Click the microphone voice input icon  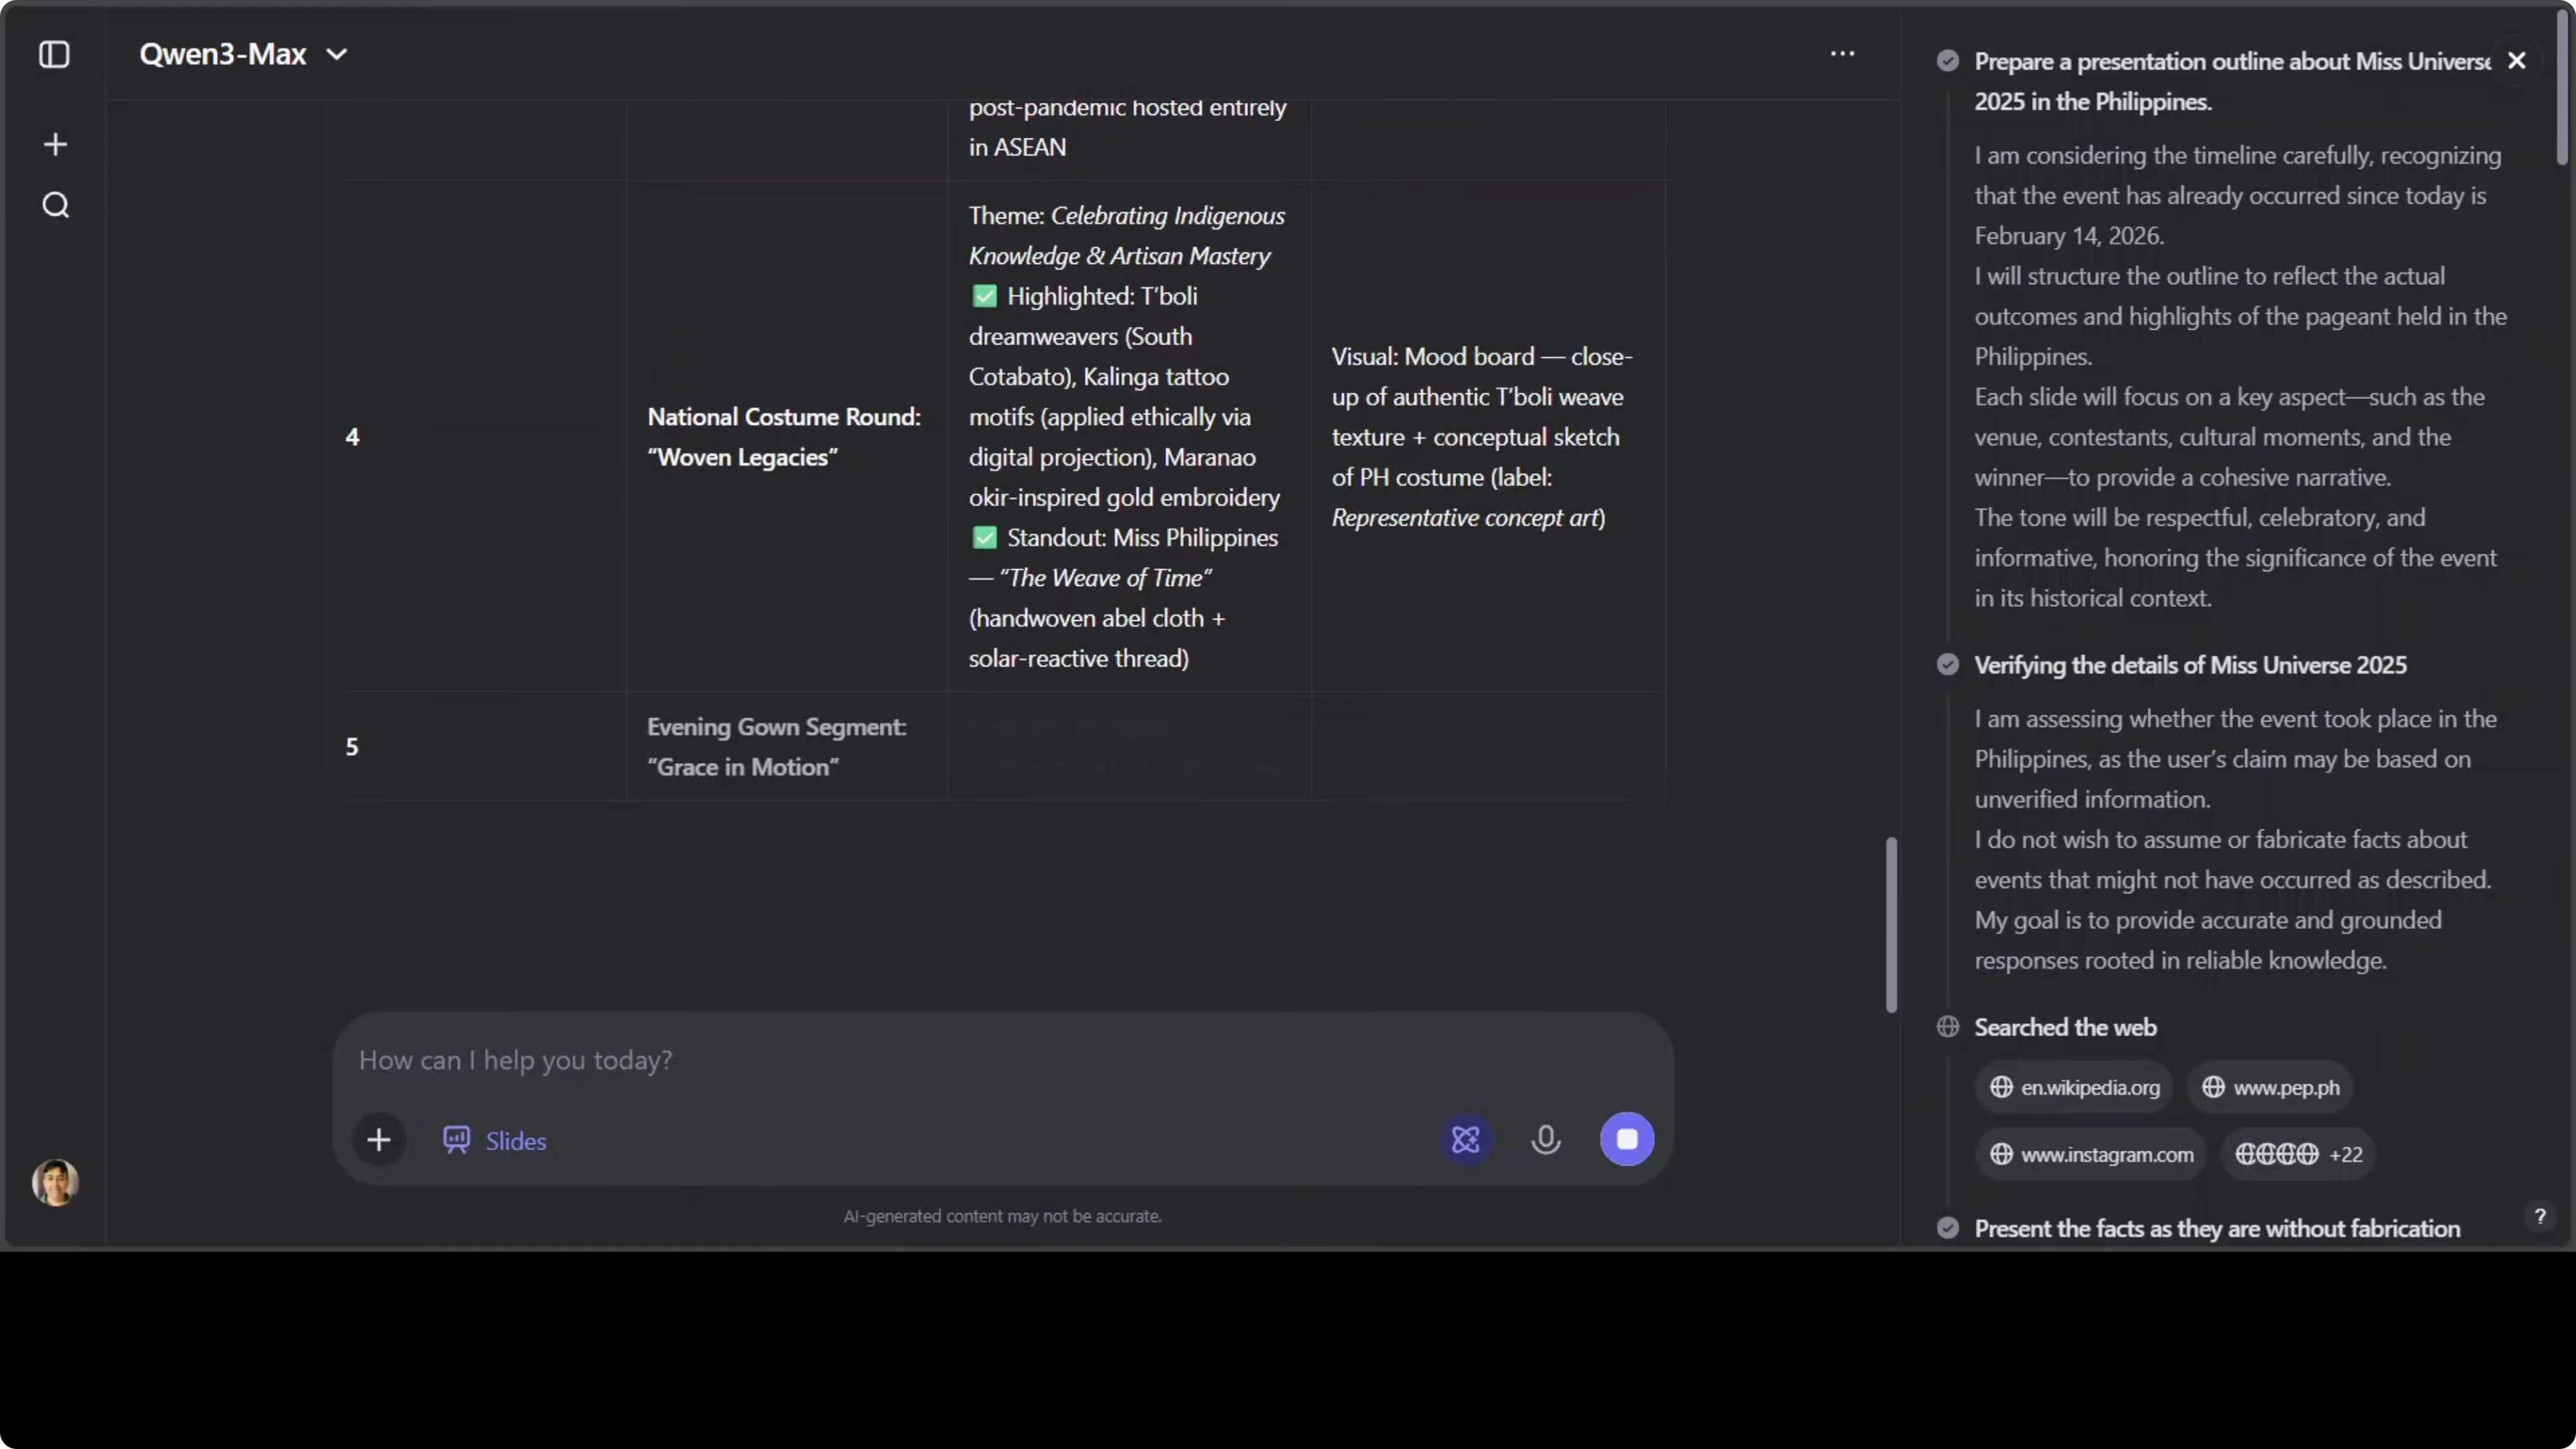point(1545,1139)
